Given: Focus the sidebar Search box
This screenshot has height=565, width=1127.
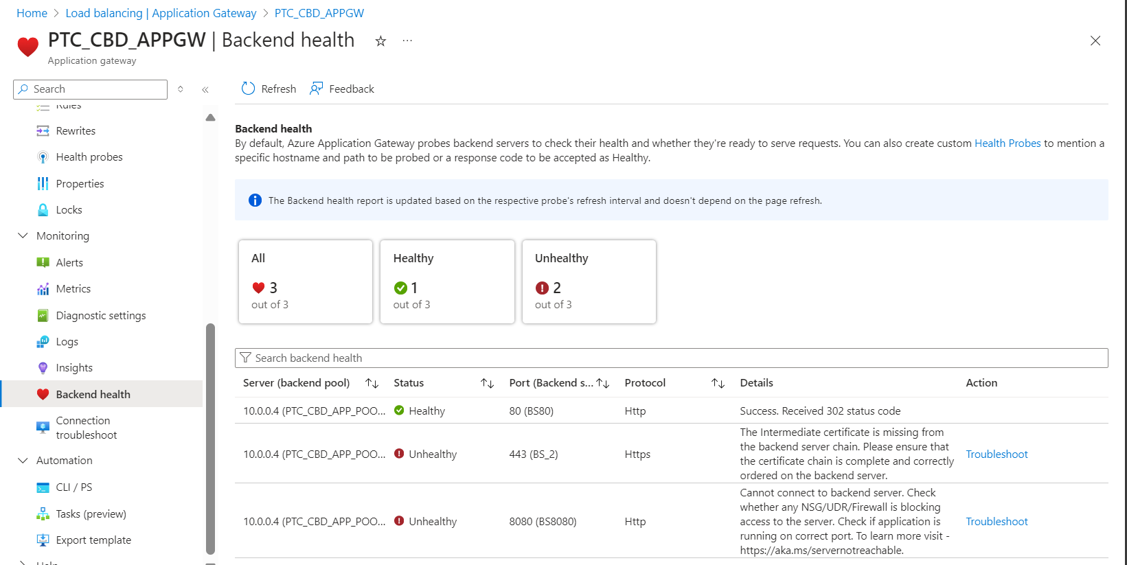Looking at the screenshot, I should (90, 89).
